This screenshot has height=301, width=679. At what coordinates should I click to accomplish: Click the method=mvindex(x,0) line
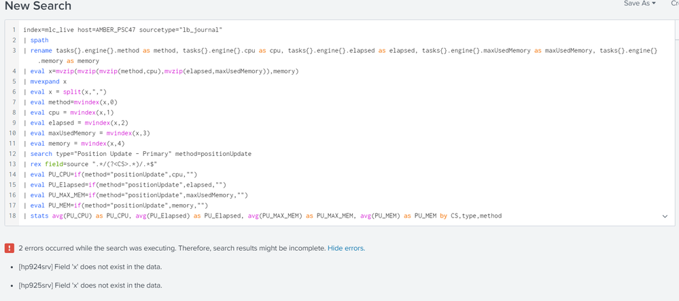[70, 102]
